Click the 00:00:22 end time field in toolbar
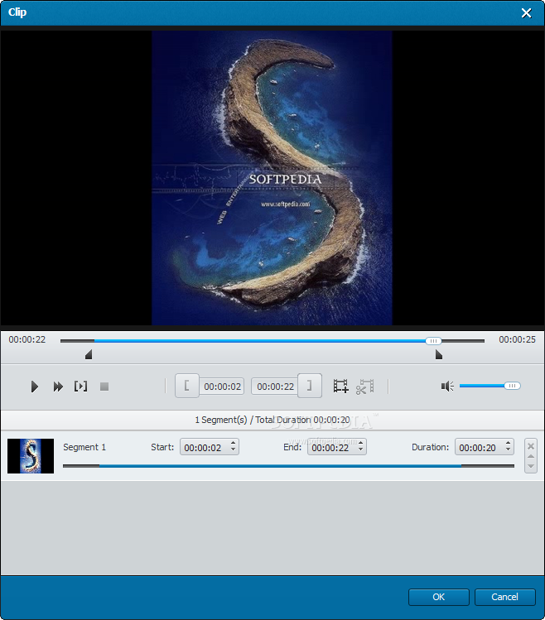 pyautogui.click(x=275, y=387)
